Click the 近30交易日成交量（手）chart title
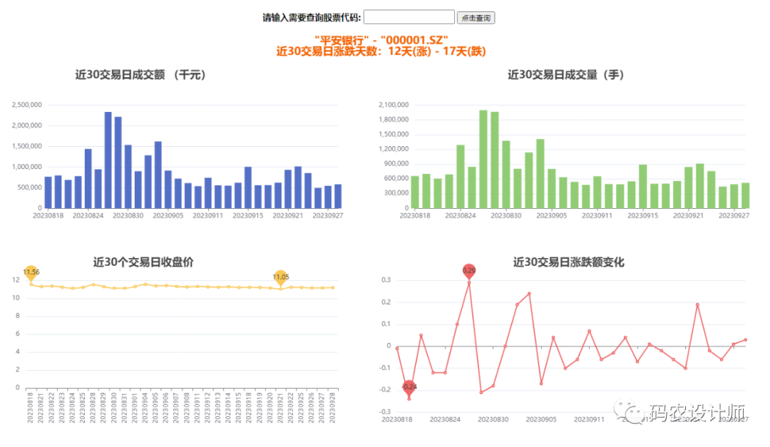Image resolution: width=770 pixels, height=447 pixels. tap(566, 74)
